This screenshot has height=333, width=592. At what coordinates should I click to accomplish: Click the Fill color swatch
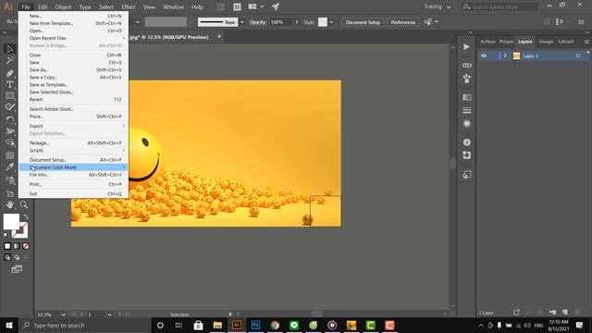coord(11,222)
